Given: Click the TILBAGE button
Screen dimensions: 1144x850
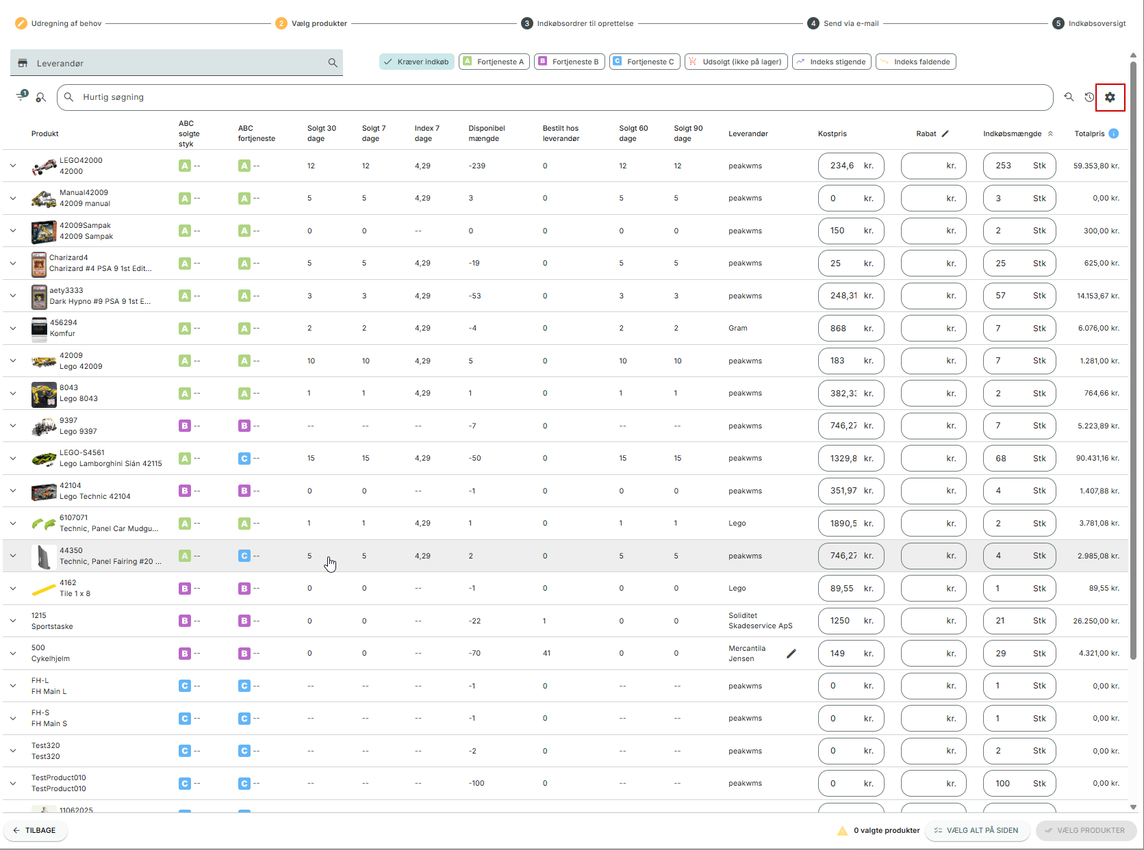Looking at the screenshot, I should [36, 830].
